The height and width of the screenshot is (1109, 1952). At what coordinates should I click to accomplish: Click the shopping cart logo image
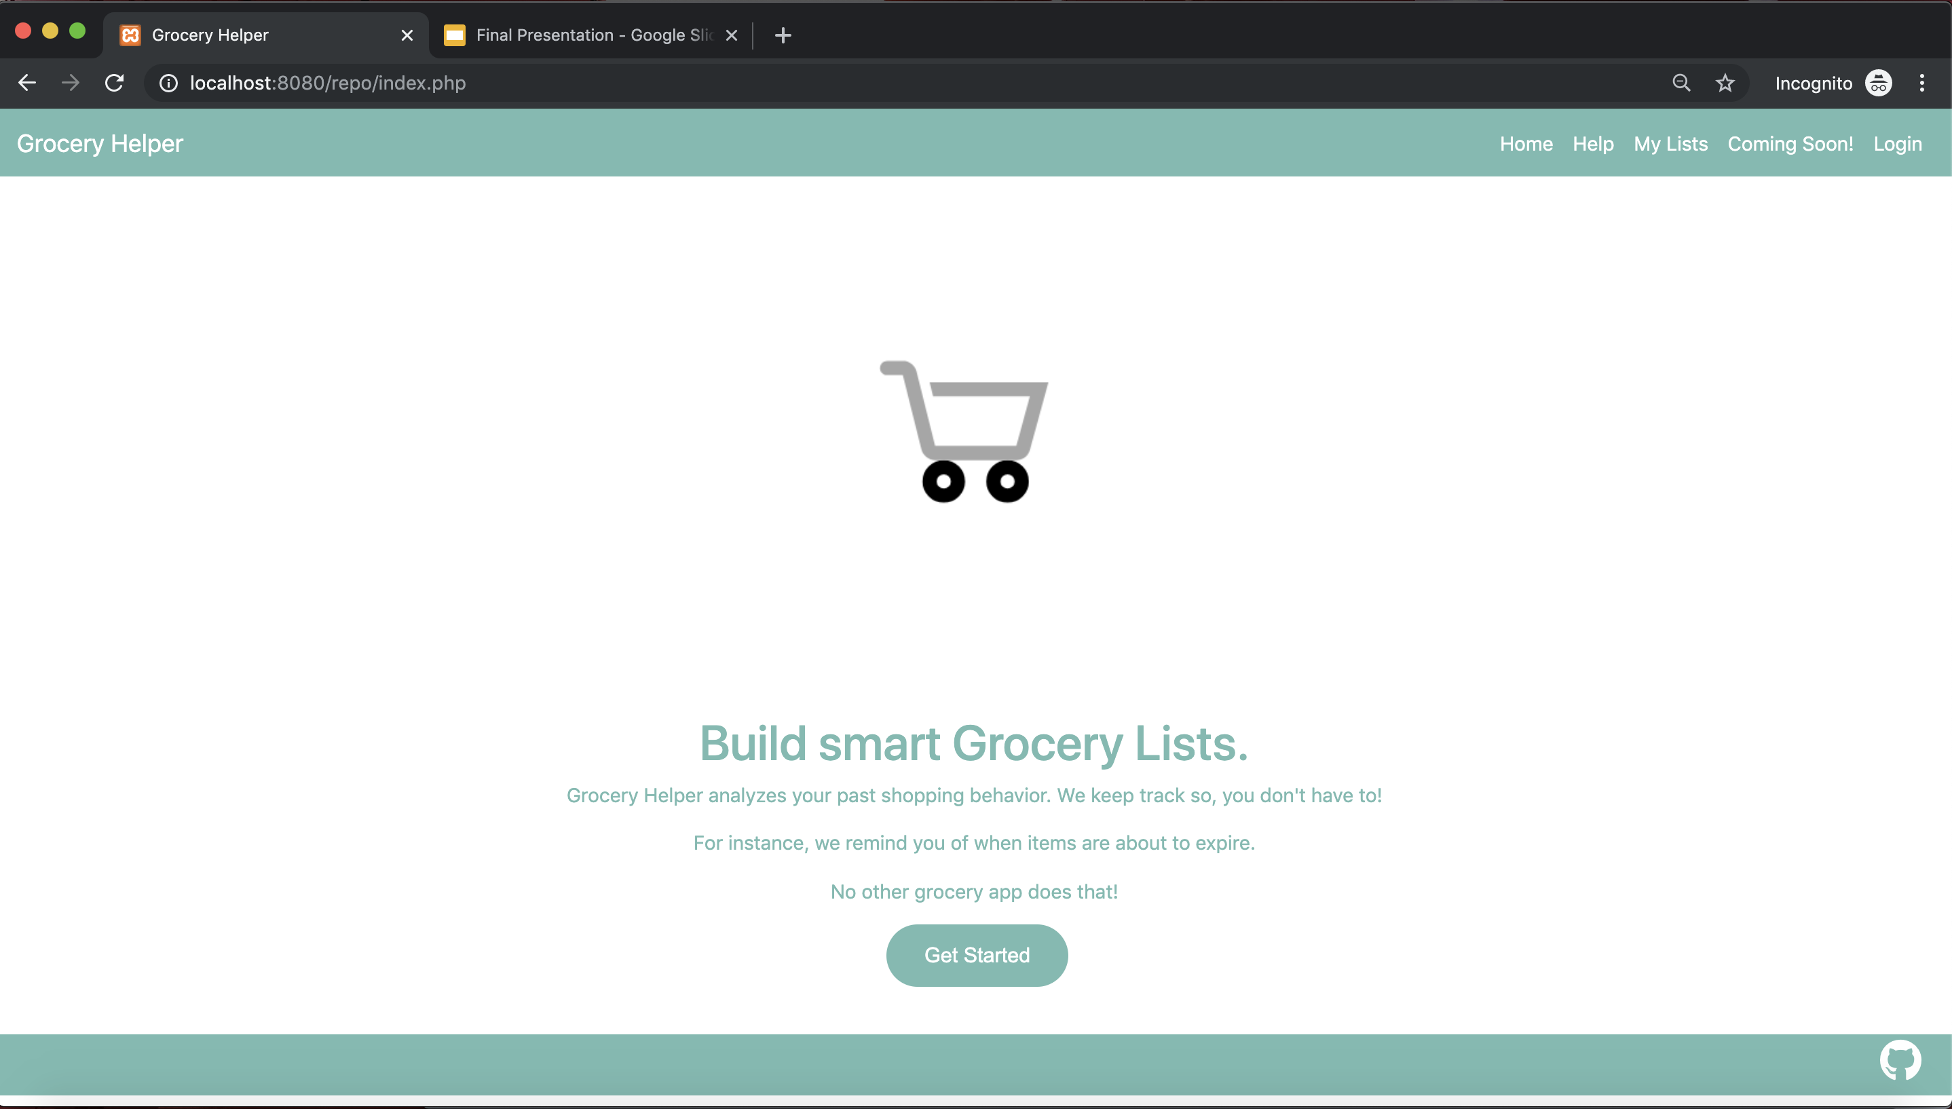point(964,431)
